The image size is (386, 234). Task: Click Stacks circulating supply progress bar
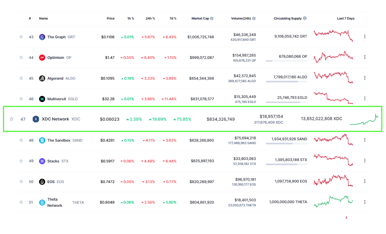(286, 164)
